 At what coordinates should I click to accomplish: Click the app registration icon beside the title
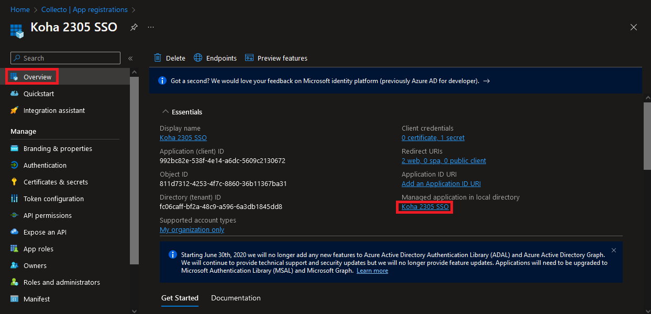[17, 30]
